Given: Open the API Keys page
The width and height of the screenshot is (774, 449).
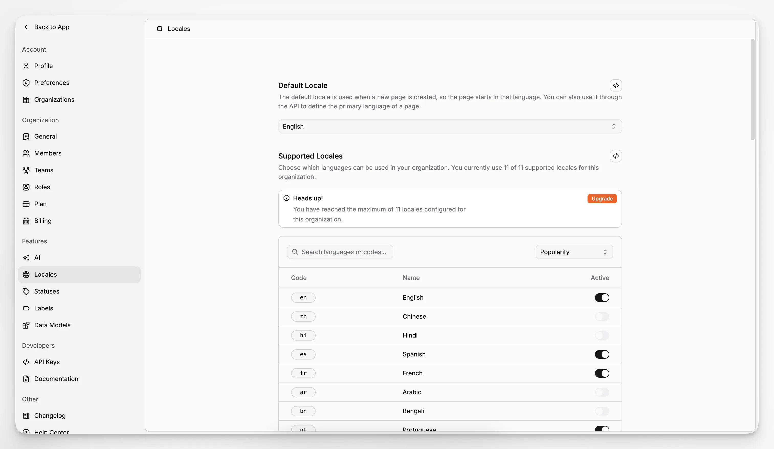Looking at the screenshot, I should 79,362.
